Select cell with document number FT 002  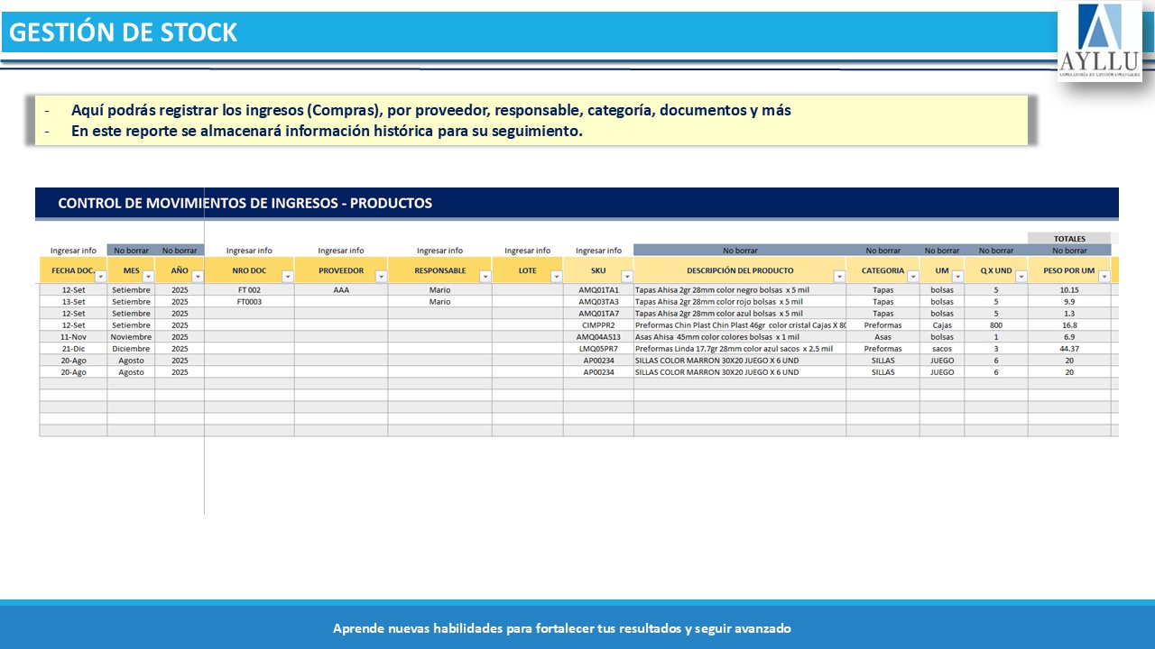(249, 290)
